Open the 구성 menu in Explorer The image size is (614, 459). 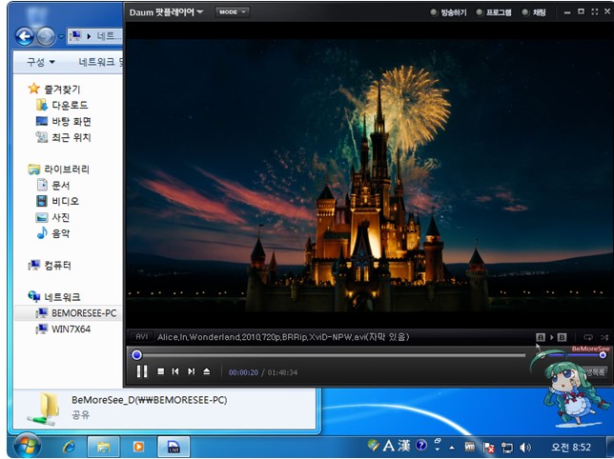click(40, 62)
